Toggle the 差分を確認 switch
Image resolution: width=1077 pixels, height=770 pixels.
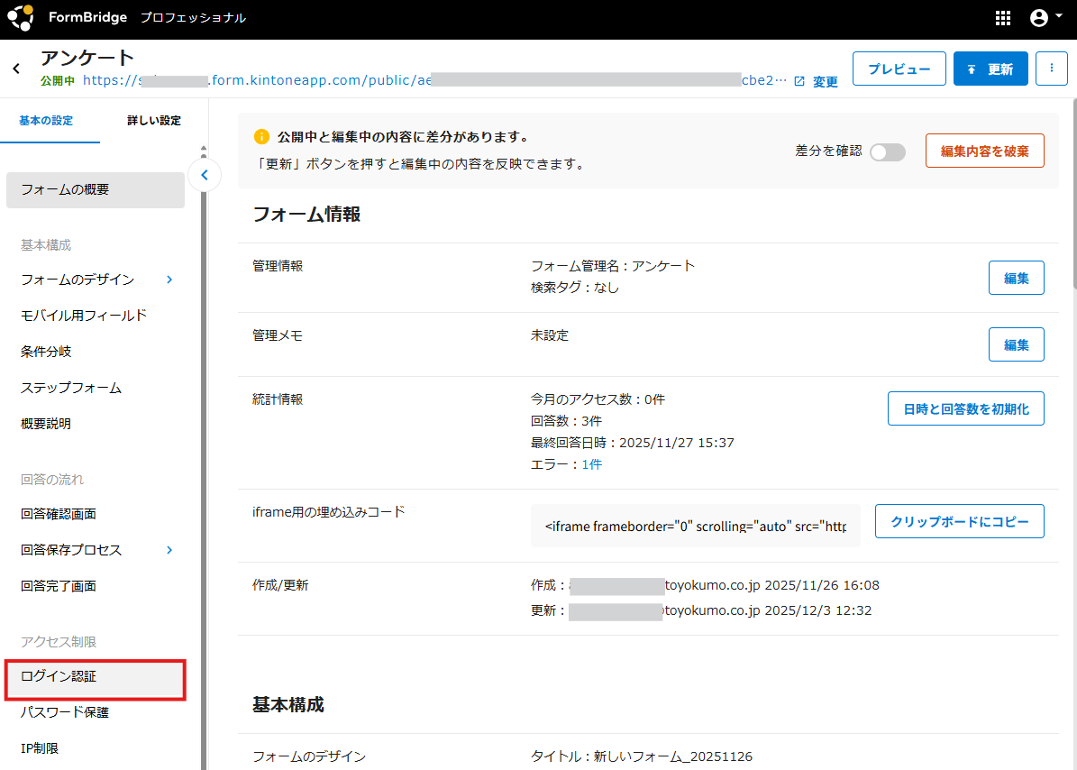[887, 151]
